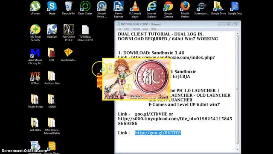Open the RaidCall desktop shortcut

(x=52, y=31)
